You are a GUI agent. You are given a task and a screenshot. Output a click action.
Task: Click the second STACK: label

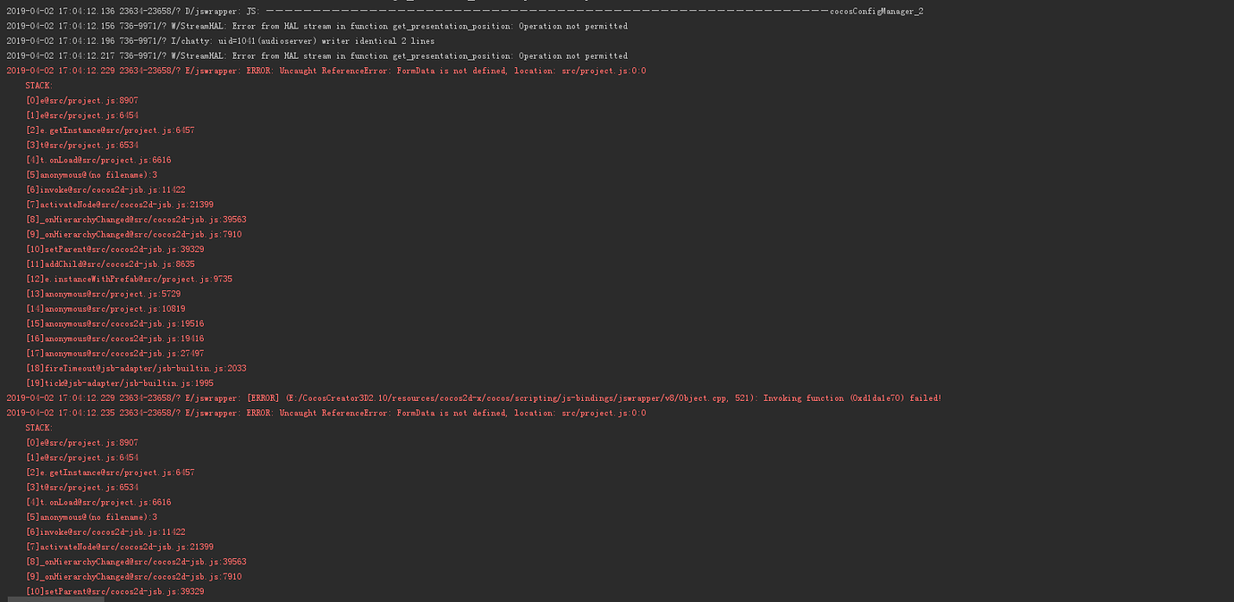(x=39, y=428)
